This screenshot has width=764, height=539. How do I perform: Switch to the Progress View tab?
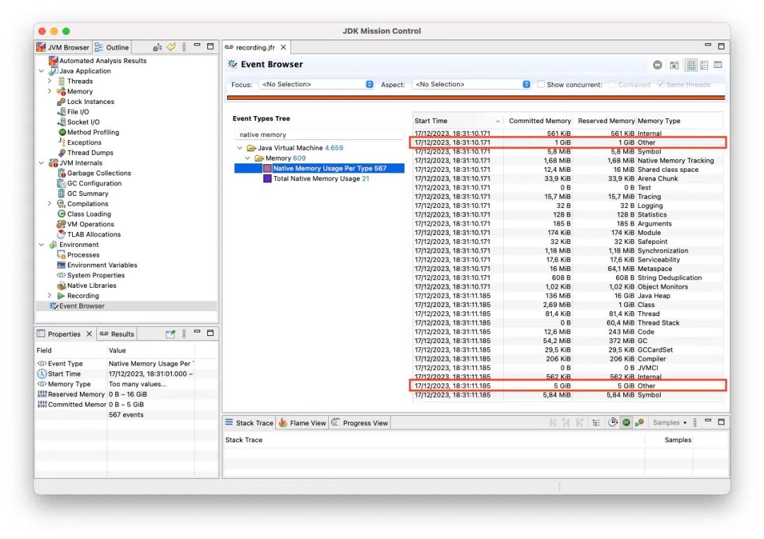pos(359,423)
